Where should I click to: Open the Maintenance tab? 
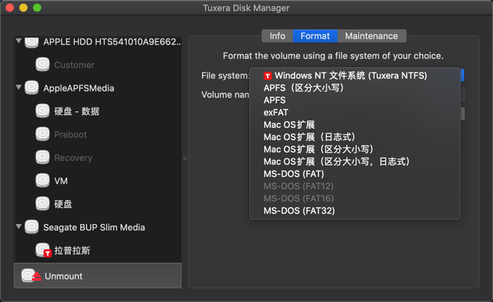(372, 36)
